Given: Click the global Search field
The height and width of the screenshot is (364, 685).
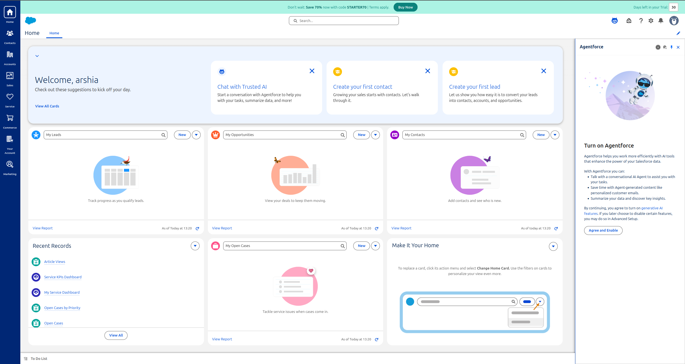Looking at the screenshot, I should tap(344, 21).
